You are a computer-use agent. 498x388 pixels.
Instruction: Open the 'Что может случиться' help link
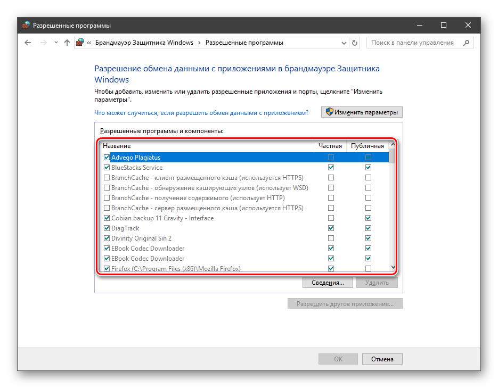(x=201, y=113)
